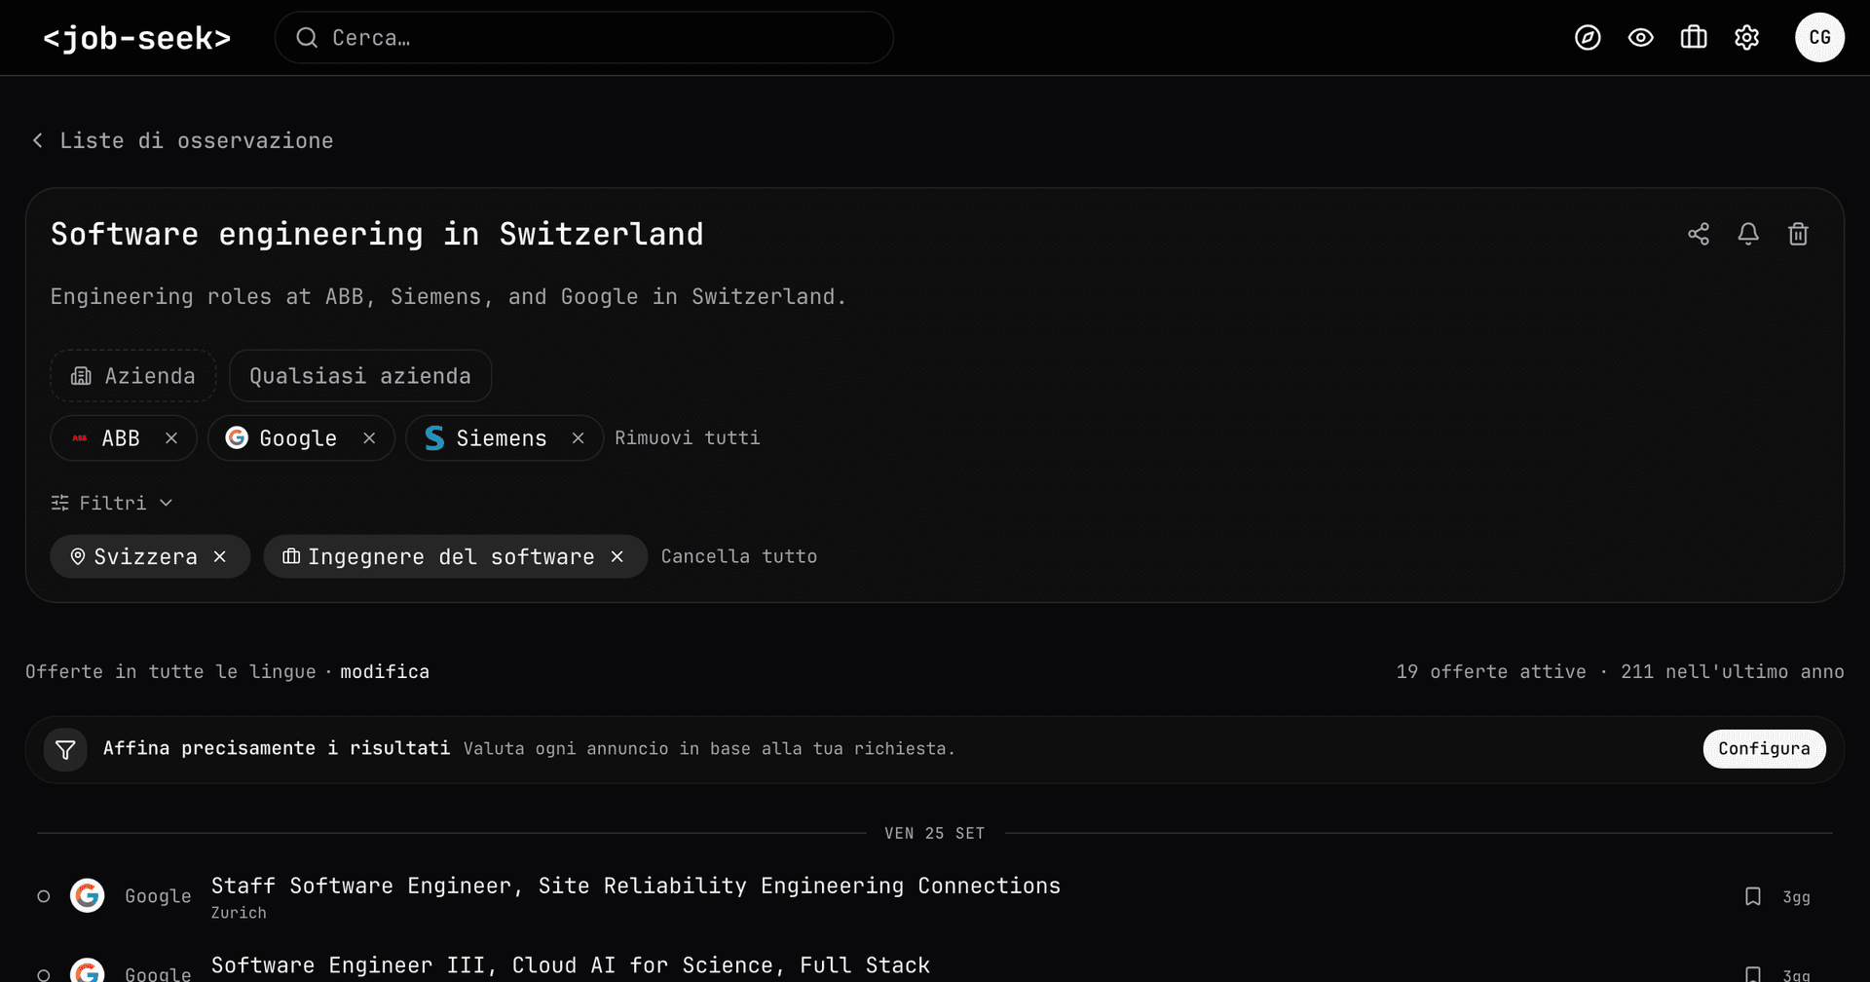Open the briefcase jobs icon in header
The width and height of the screenshot is (1870, 982).
1694,38
